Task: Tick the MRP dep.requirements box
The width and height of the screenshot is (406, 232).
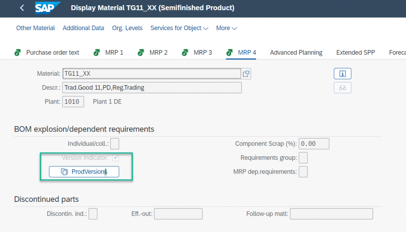Action: point(303,172)
